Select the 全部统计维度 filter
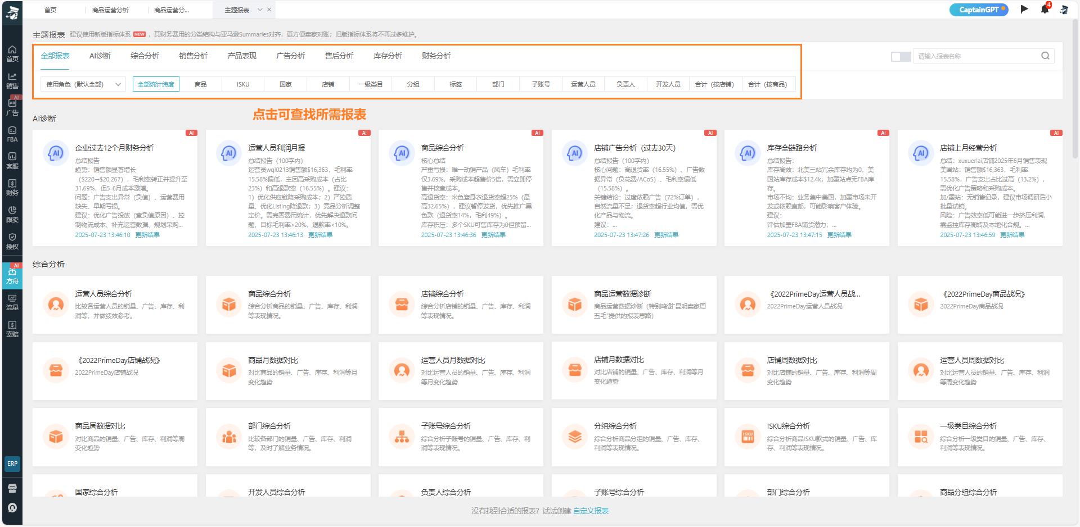This screenshot has width=1080, height=527. tap(156, 84)
